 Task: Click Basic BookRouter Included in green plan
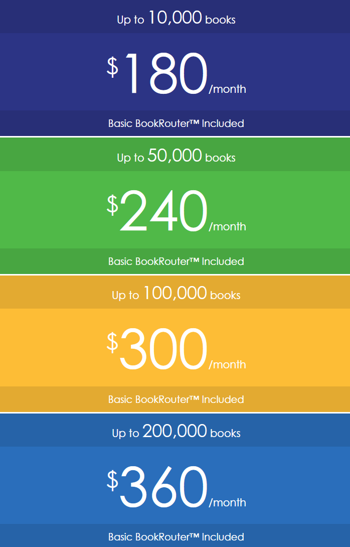[x=176, y=261]
